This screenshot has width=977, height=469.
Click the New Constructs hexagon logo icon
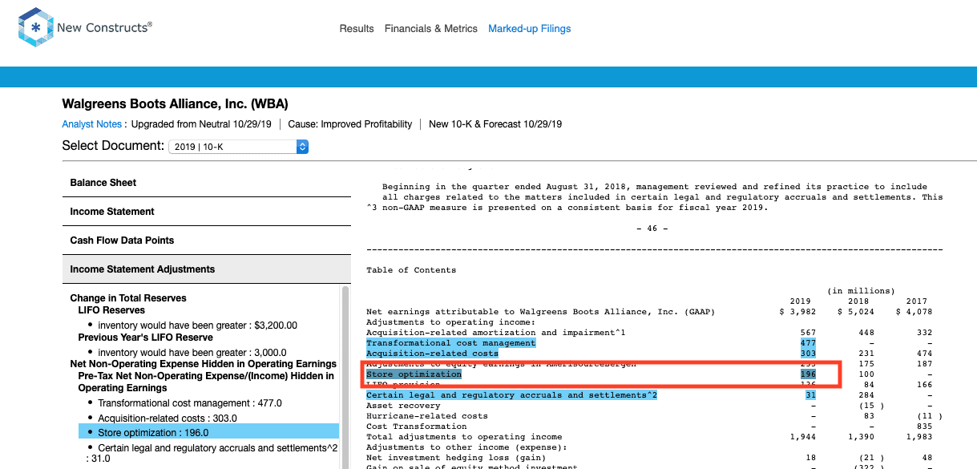point(35,28)
